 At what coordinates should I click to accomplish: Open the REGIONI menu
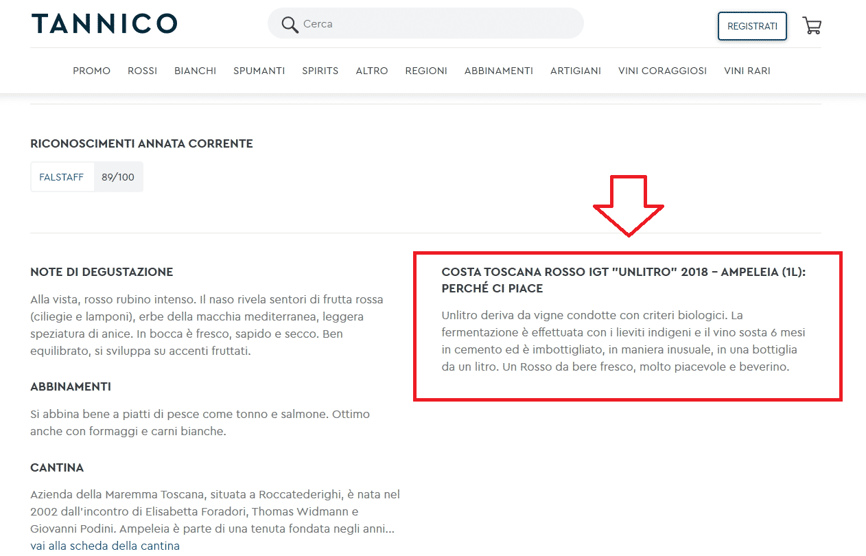click(x=426, y=71)
